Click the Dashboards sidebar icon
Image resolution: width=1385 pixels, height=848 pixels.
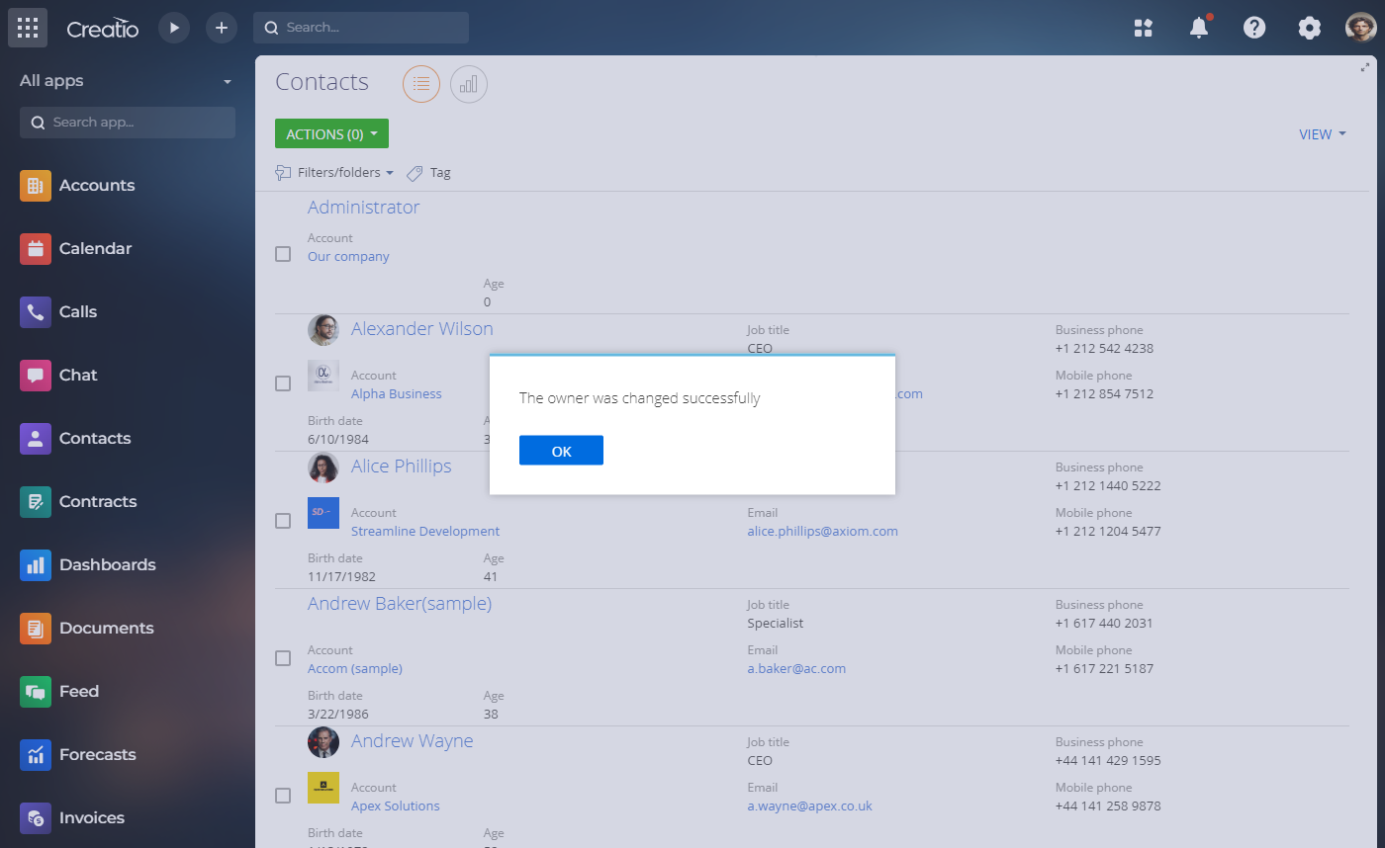pos(36,565)
